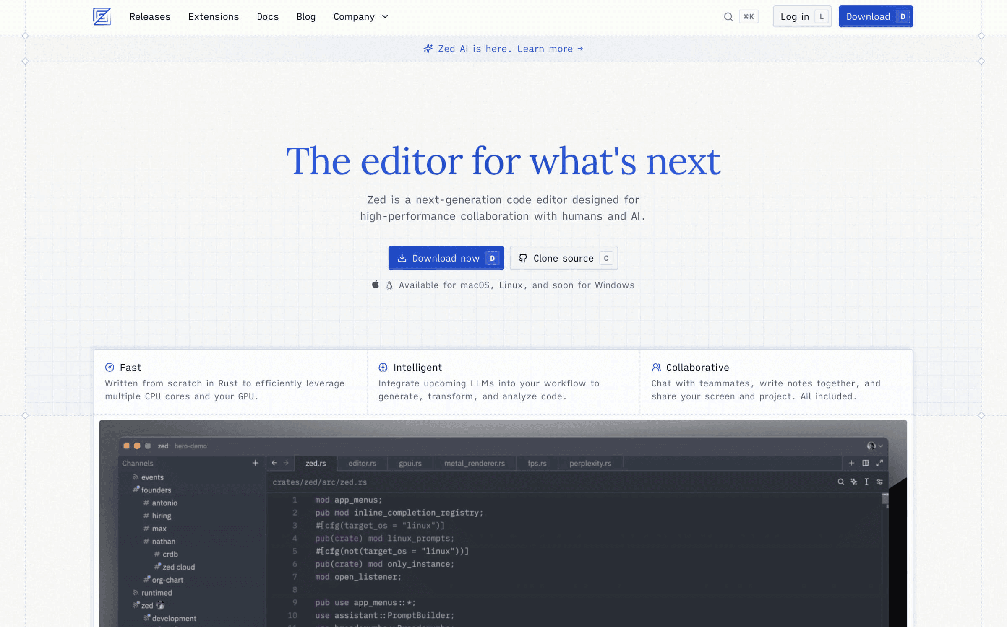1007x627 pixels.
Task: Click the Extensions menu item
Action: point(213,17)
